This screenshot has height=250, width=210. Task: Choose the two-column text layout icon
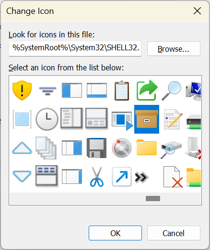click(x=72, y=118)
